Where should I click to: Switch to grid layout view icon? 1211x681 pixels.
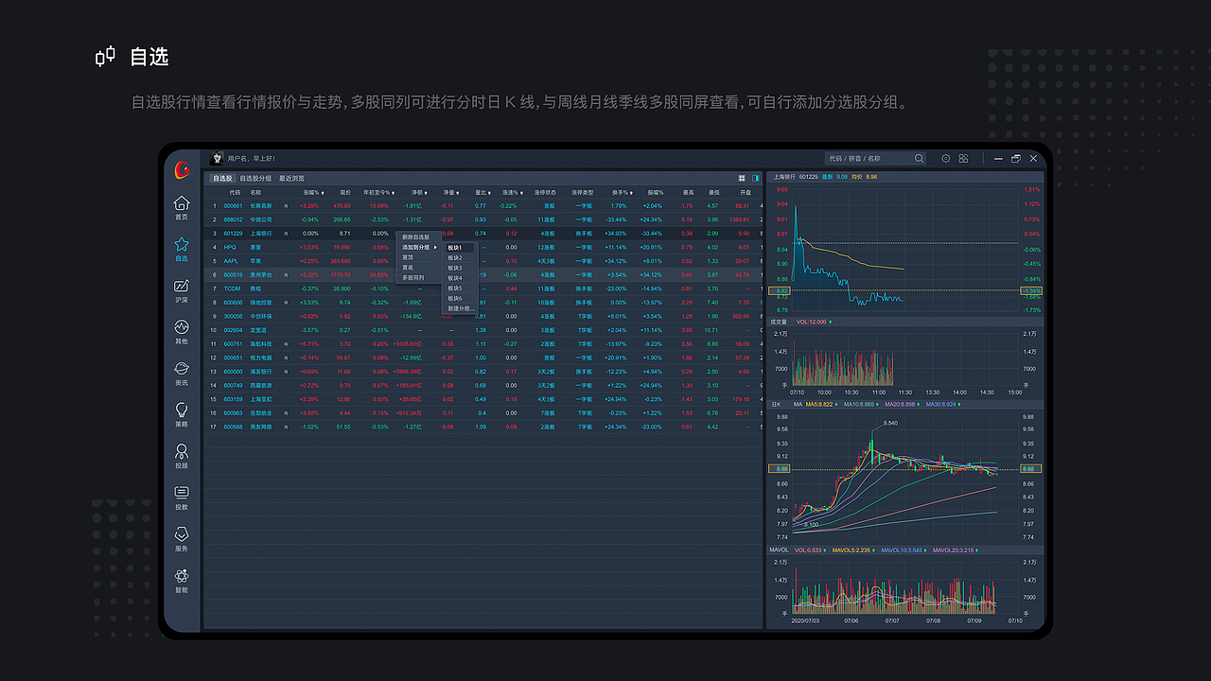(x=742, y=178)
